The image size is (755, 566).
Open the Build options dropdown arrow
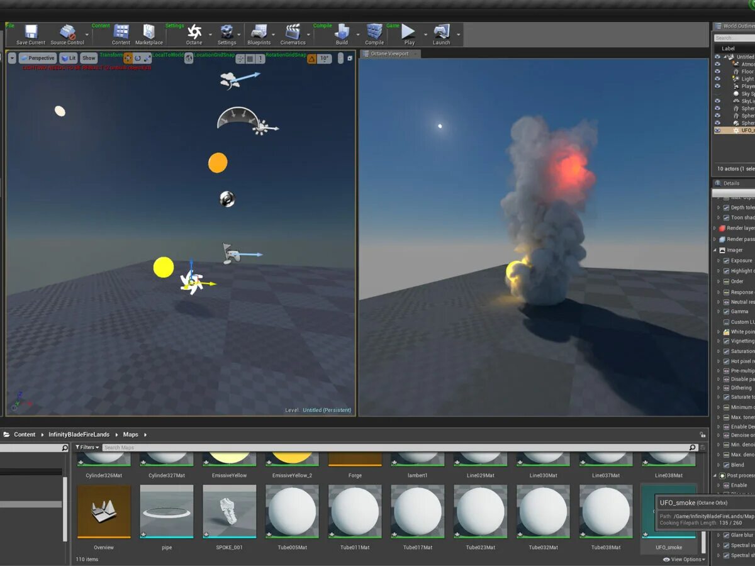coord(357,35)
